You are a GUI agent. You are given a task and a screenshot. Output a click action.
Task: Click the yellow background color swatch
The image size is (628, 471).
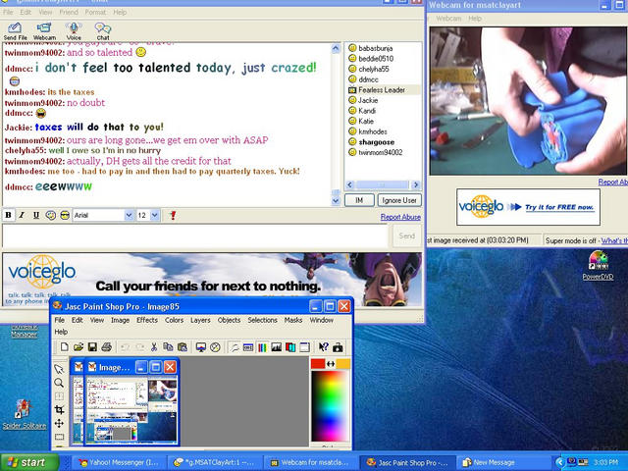click(x=343, y=364)
